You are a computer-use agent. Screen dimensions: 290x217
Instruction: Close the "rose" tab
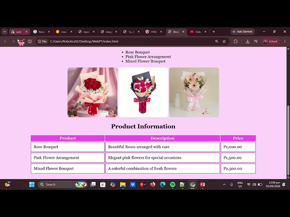coord(71,32)
